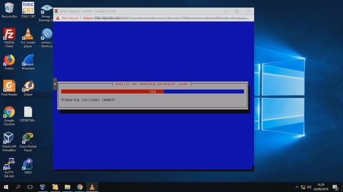Close the noVNC Chrome window
Screen dimensions: 343x192
coord(248,11)
